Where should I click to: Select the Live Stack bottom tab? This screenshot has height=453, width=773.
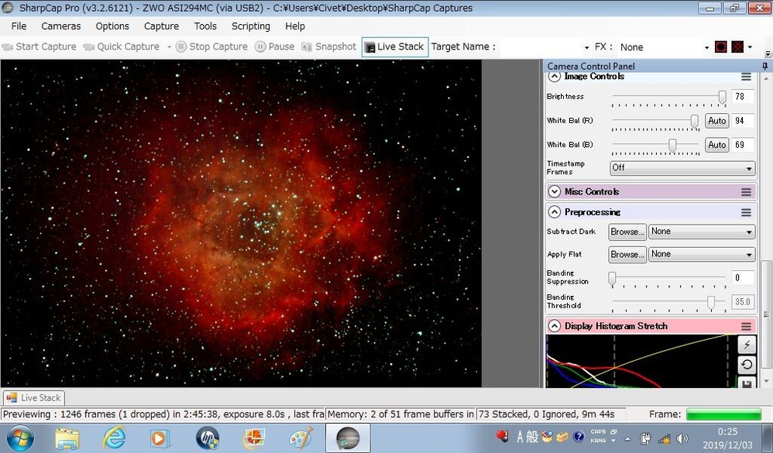point(33,398)
